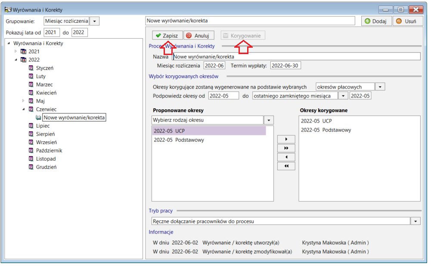Image resolution: width=431 pixels, height=266 pixels.
Task: Move selected period left with single arrow
Action: coord(286,157)
